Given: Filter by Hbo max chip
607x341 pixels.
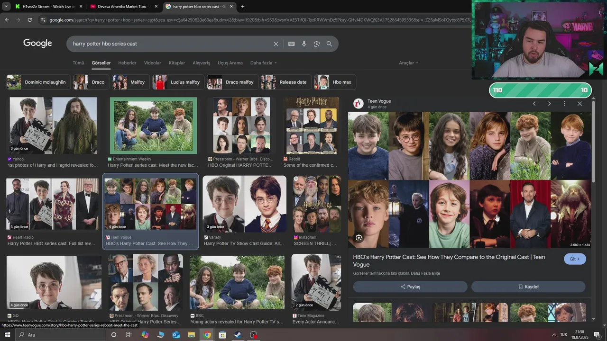Looking at the screenshot, I should pos(335,82).
